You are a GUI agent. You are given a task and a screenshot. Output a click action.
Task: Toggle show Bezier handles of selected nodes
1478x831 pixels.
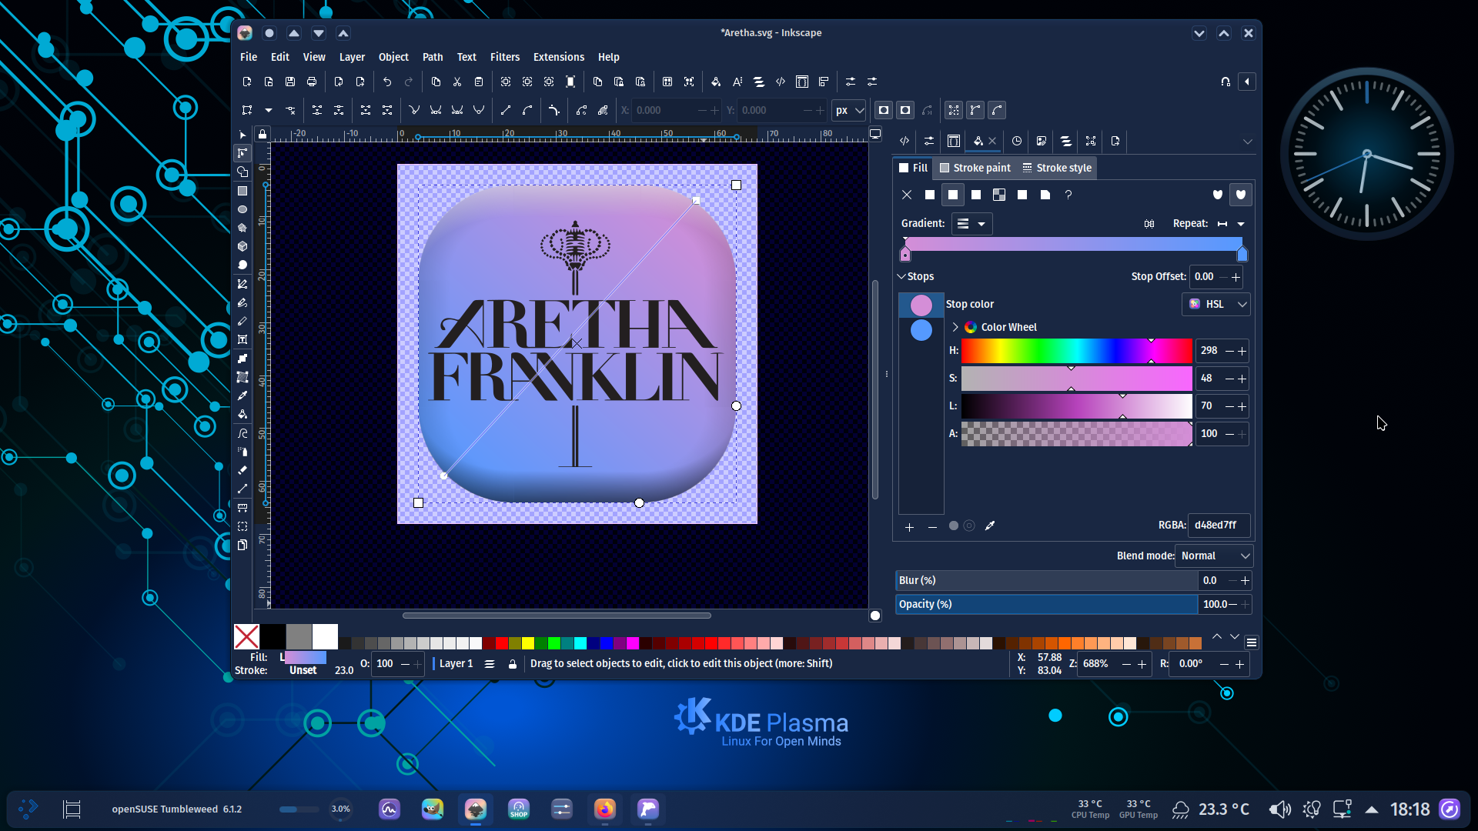click(x=975, y=110)
